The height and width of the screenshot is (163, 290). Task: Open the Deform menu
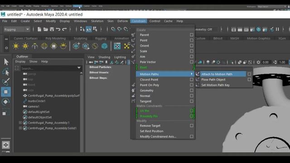(x=122, y=21)
